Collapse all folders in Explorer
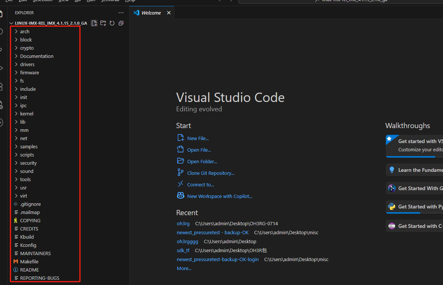This screenshot has height=285, width=443. point(121,23)
